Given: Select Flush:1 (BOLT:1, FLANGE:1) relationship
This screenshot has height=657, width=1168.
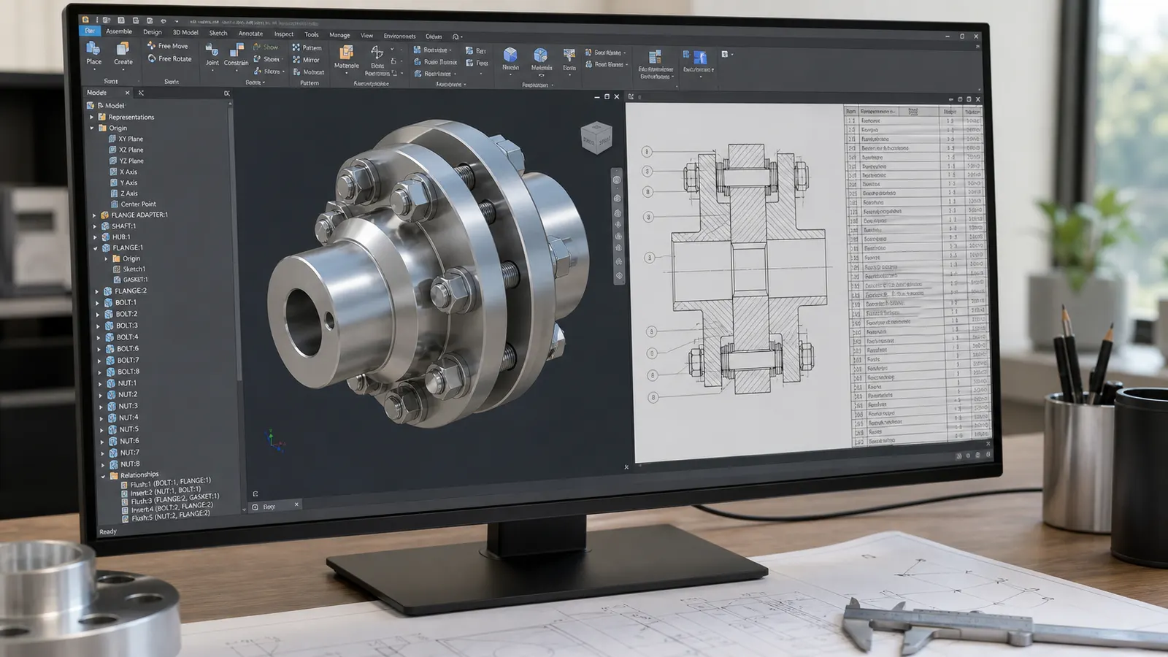Looking at the screenshot, I should 166,483.
